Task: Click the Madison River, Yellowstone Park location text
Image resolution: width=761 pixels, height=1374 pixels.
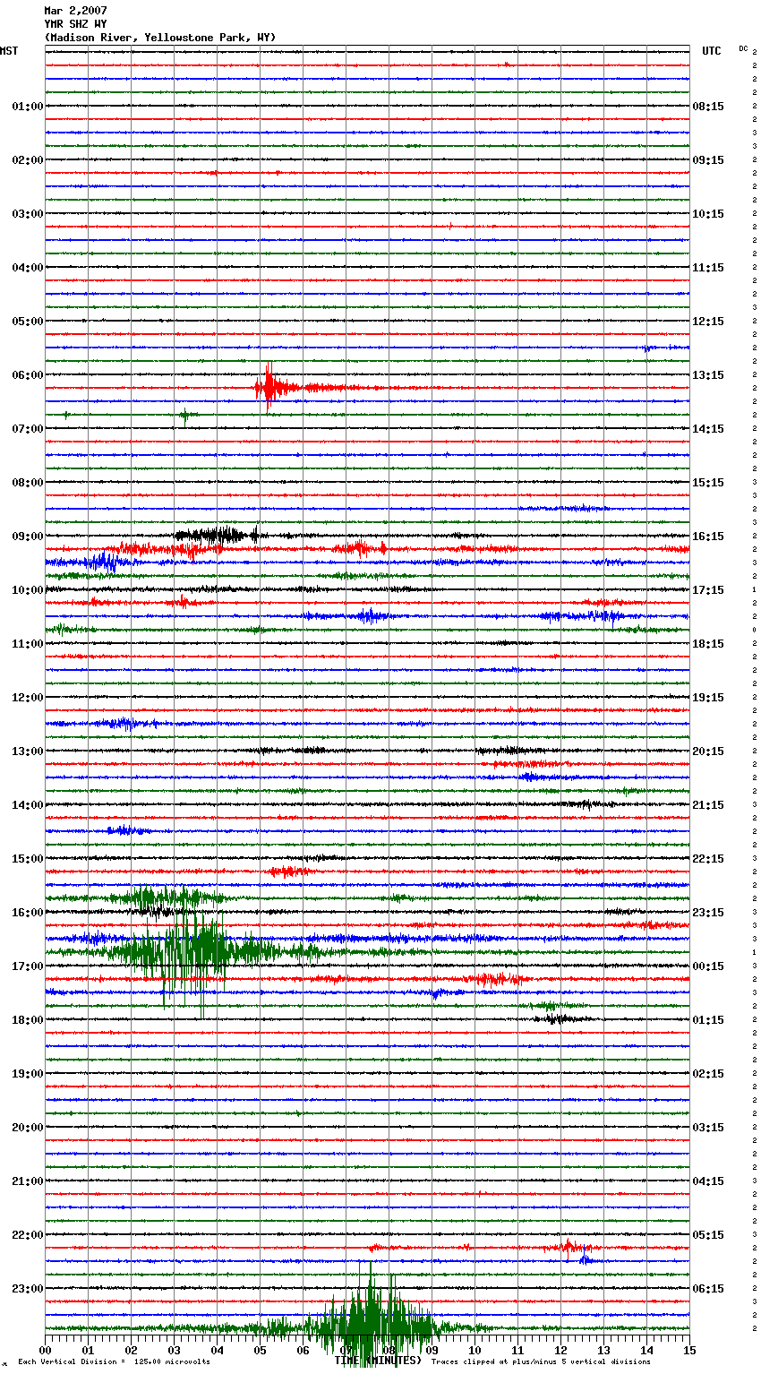Action: click(x=160, y=38)
